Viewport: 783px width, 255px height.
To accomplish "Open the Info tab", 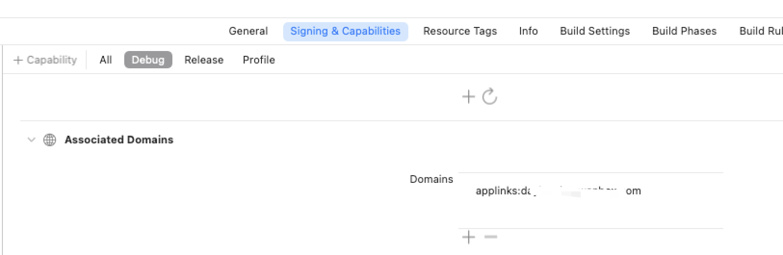I will pyautogui.click(x=528, y=31).
